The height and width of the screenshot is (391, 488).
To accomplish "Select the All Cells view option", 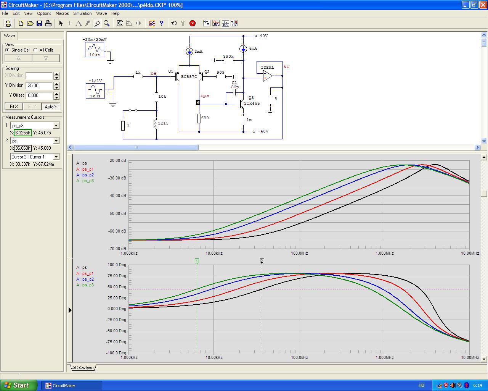I will (x=35, y=50).
